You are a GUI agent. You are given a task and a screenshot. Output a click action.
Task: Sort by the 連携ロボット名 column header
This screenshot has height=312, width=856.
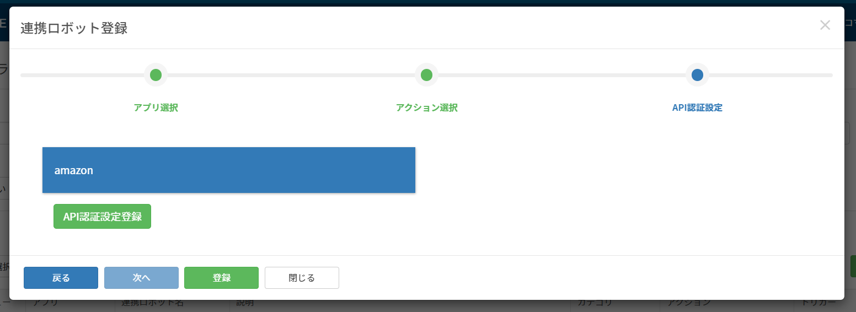[x=153, y=303]
